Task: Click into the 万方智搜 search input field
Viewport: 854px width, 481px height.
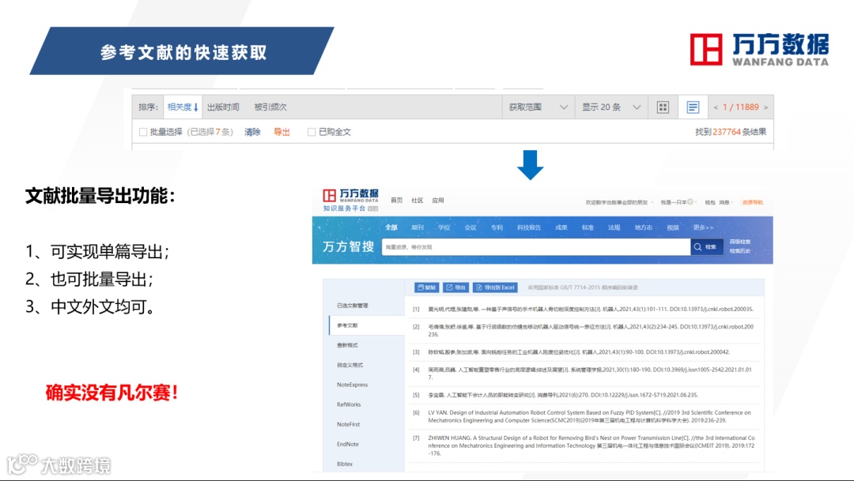Action: 536,247
